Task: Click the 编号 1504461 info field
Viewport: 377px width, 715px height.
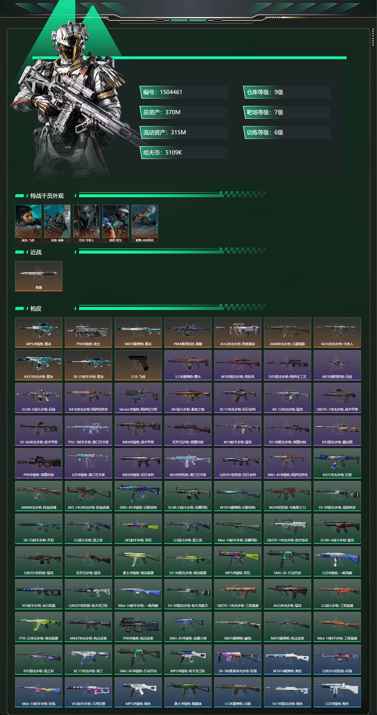Action: pos(183,92)
